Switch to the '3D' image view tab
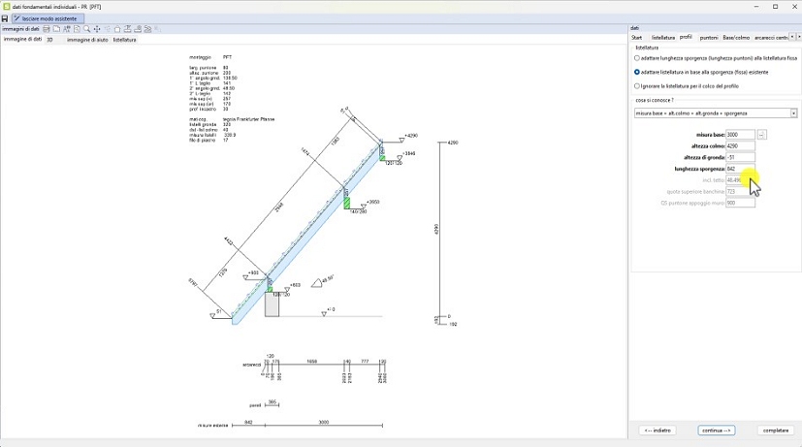802x447 pixels. [50, 40]
